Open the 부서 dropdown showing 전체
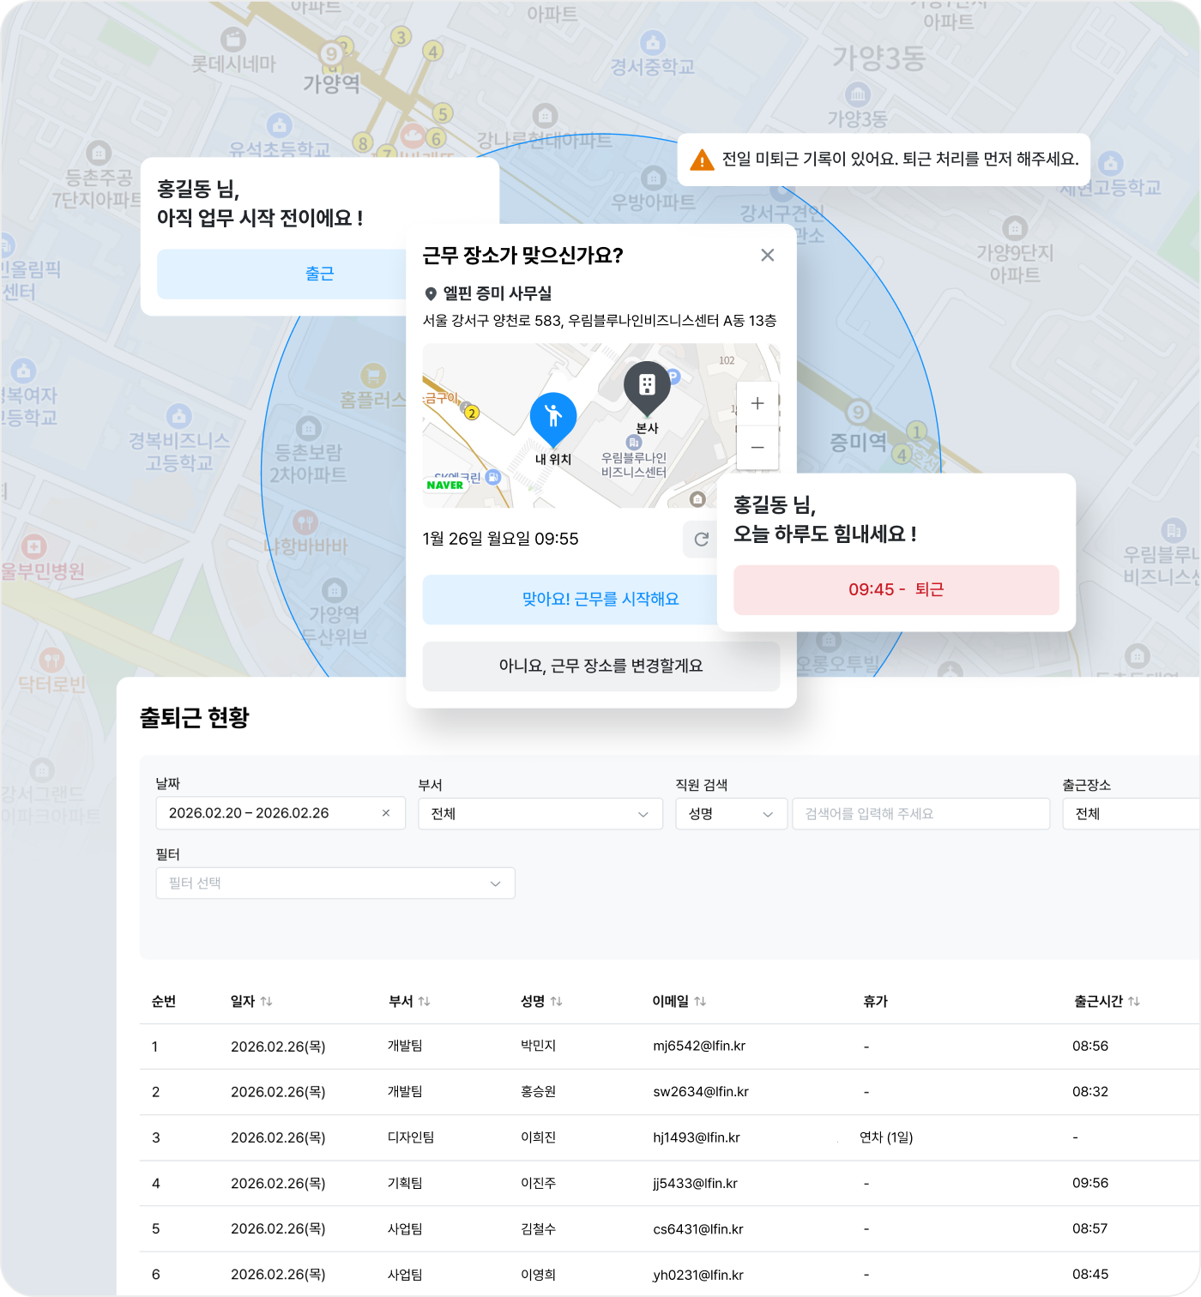The height and width of the screenshot is (1297, 1201). click(540, 813)
